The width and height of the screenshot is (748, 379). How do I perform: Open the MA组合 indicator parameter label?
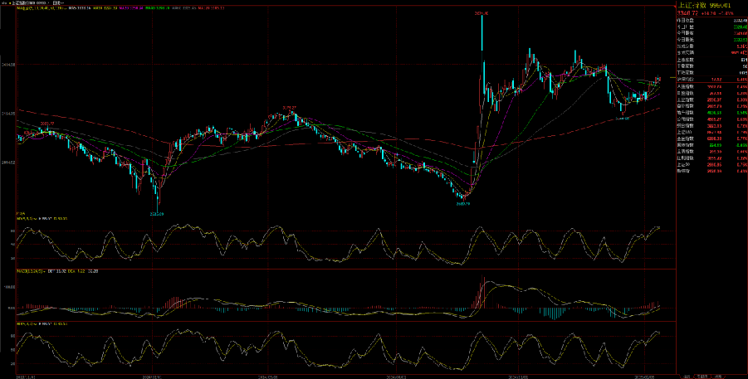42,8
